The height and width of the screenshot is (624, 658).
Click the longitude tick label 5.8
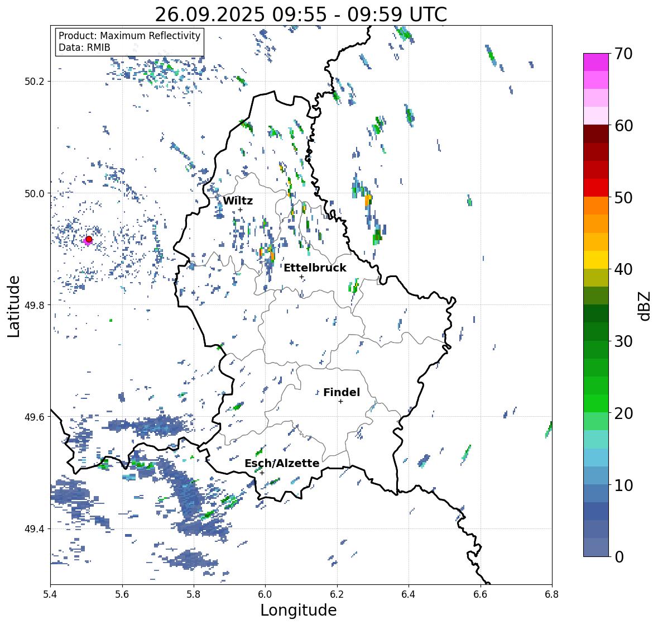pyautogui.click(x=194, y=594)
